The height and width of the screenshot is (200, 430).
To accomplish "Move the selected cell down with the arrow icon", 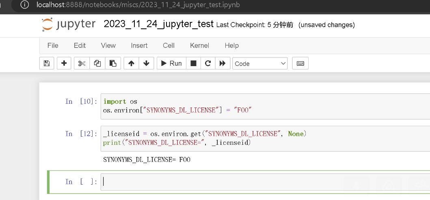I will (x=147, y=64).
